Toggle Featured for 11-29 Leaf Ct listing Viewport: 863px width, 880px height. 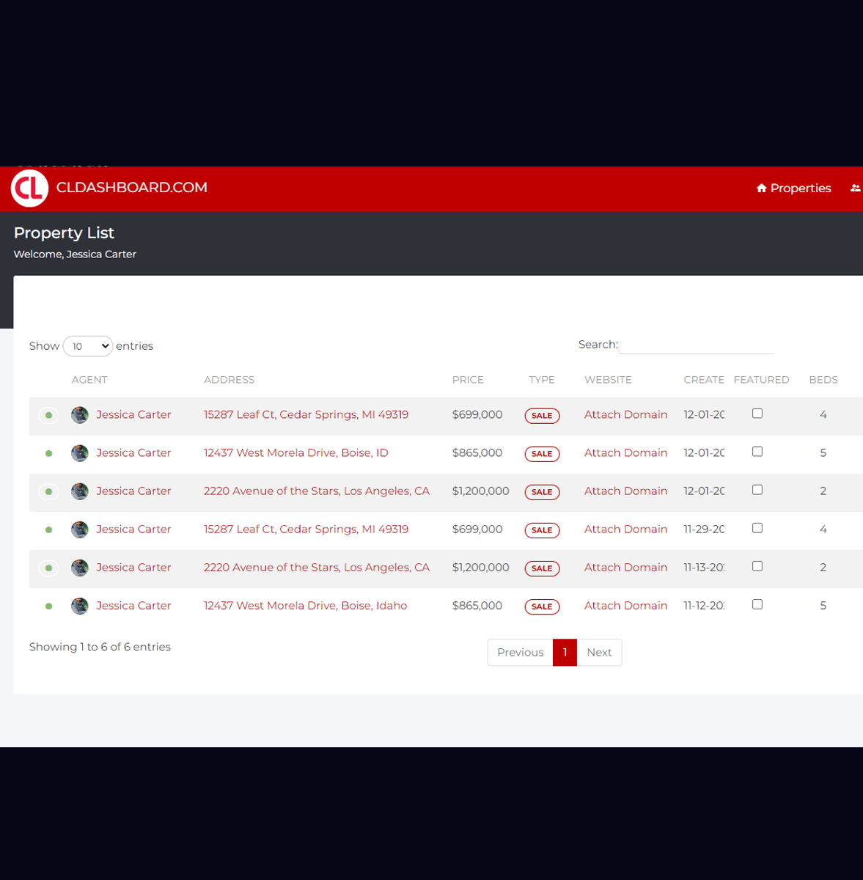click(x=757, y=528)
